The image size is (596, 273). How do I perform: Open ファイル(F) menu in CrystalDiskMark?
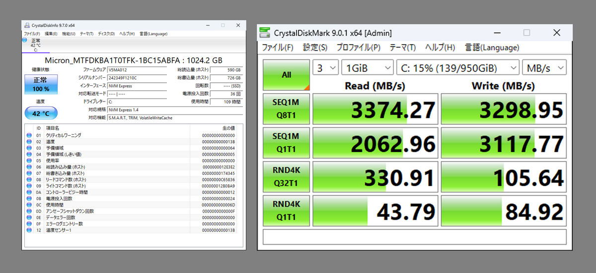278,48
